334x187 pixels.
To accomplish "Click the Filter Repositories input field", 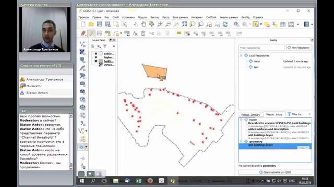I will pos(261,48).
